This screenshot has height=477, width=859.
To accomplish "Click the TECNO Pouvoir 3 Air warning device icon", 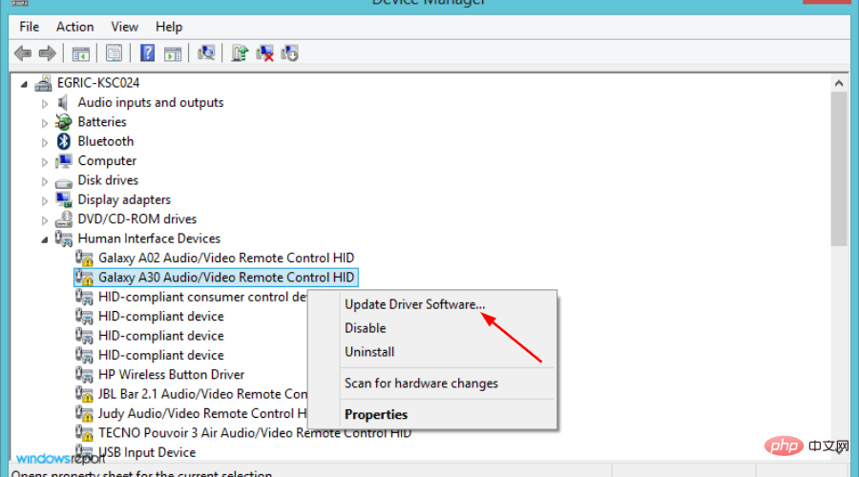I will (84, 433).
